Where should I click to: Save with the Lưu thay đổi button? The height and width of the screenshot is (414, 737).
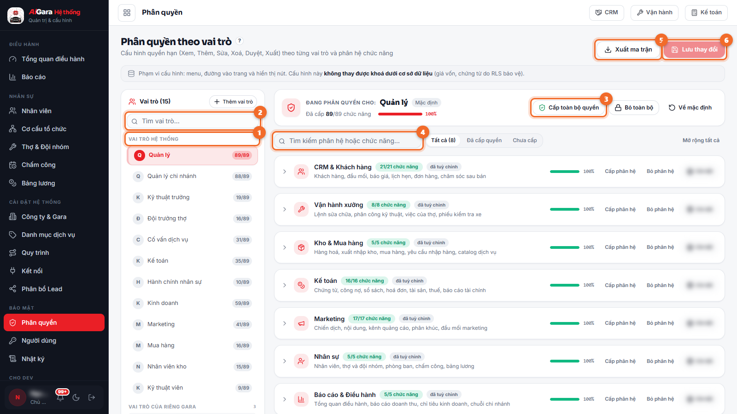pos(695,50)
